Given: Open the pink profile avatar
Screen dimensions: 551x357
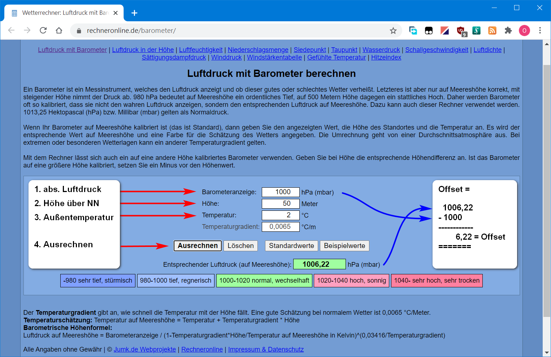Looking at the screenshot, I should point(524,31).
